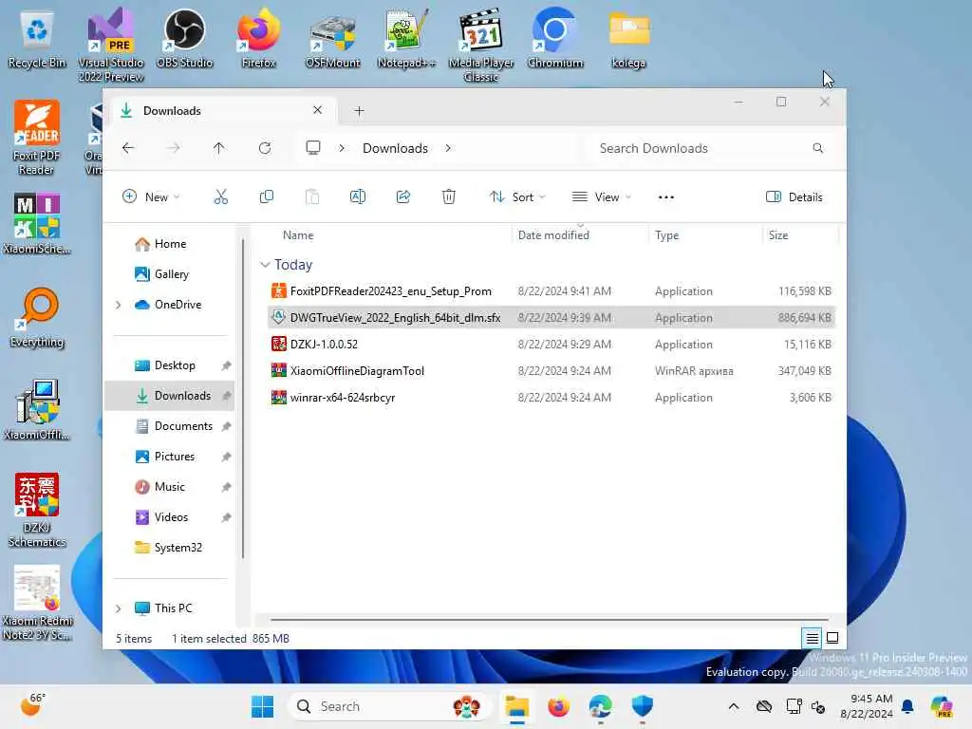The height and width of the screenshot is (729, 972).
Task: Click chevron after Downloads in address bar
Action: [x=448, y=148]
